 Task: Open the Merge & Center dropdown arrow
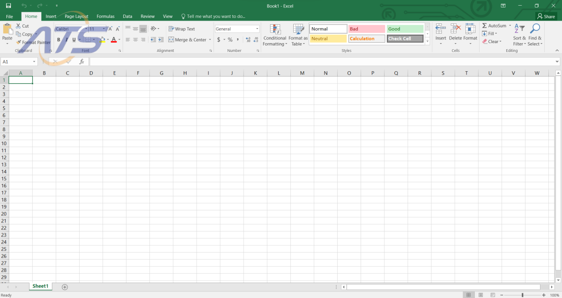(209, 40)
